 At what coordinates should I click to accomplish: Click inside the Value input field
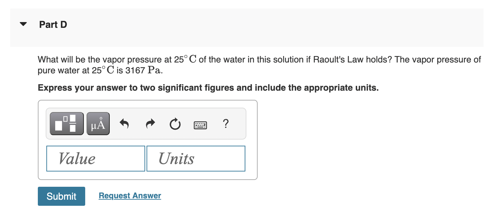(95, 158)
